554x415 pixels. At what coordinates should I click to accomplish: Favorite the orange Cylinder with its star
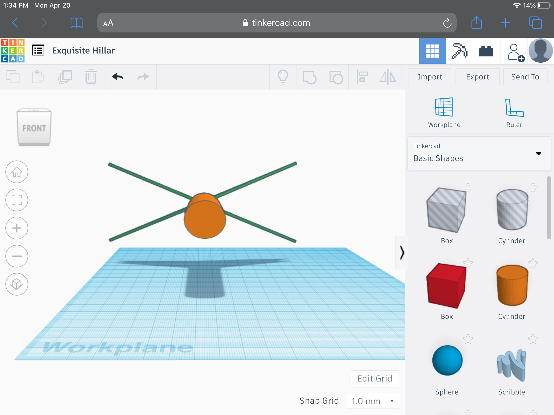pyautogui.click(x=533, y=263)
